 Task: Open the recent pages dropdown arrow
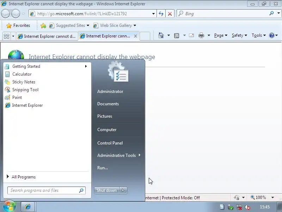click(24, 14)
